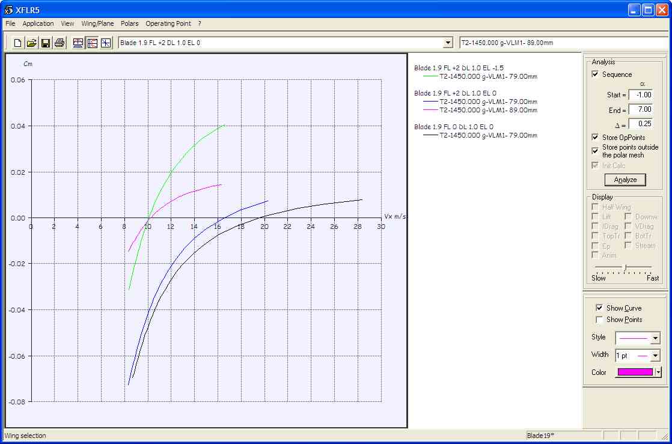Image resolution: width=672 pixels, height=444 pixels.
Task: Click the magenta Color swatch button
Action: point(635,373)
